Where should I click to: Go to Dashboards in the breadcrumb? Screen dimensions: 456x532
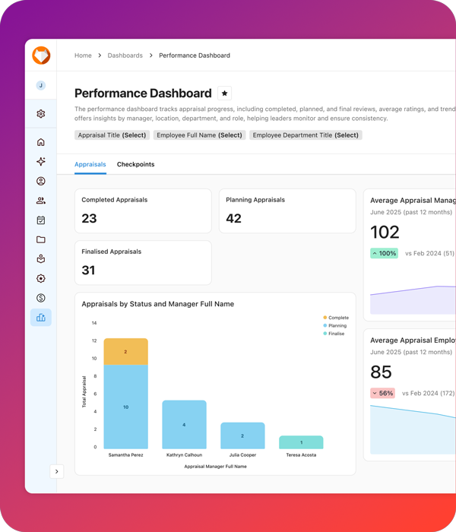click(x=125, y=55)
